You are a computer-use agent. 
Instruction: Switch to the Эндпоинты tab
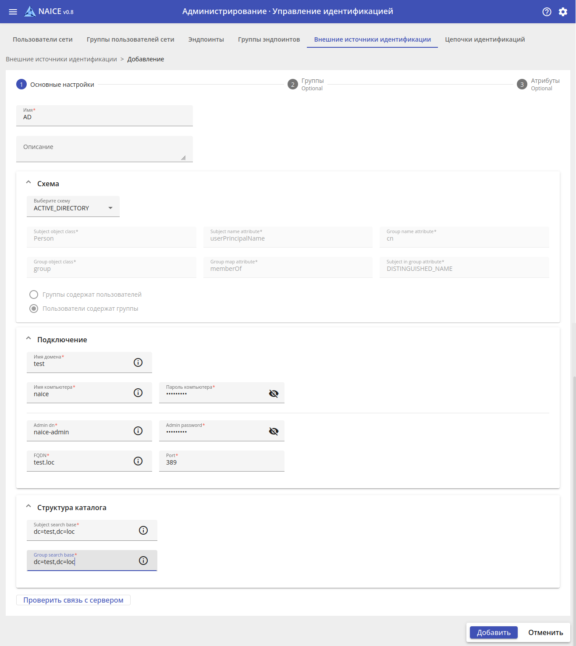206,39
